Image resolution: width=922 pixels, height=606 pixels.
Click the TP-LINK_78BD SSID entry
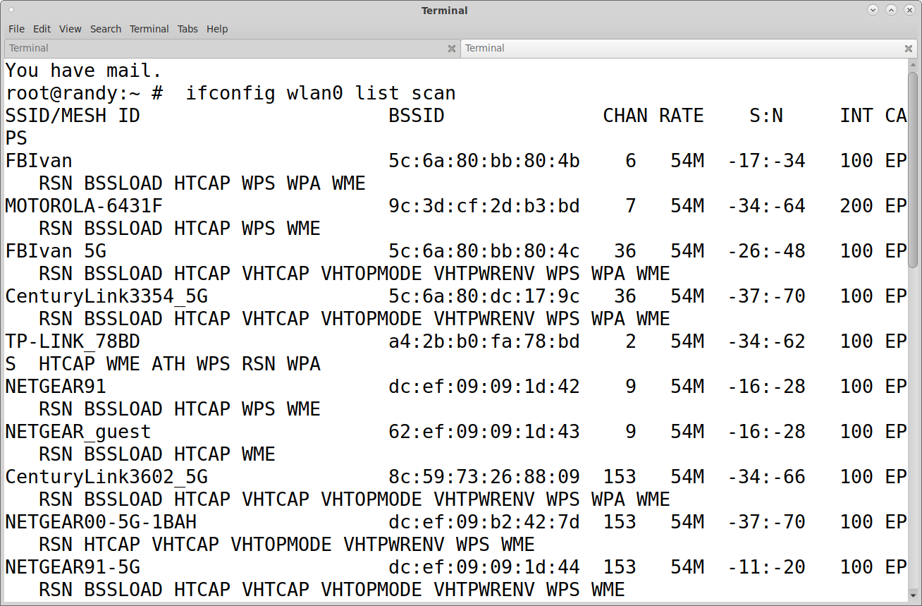73,341
